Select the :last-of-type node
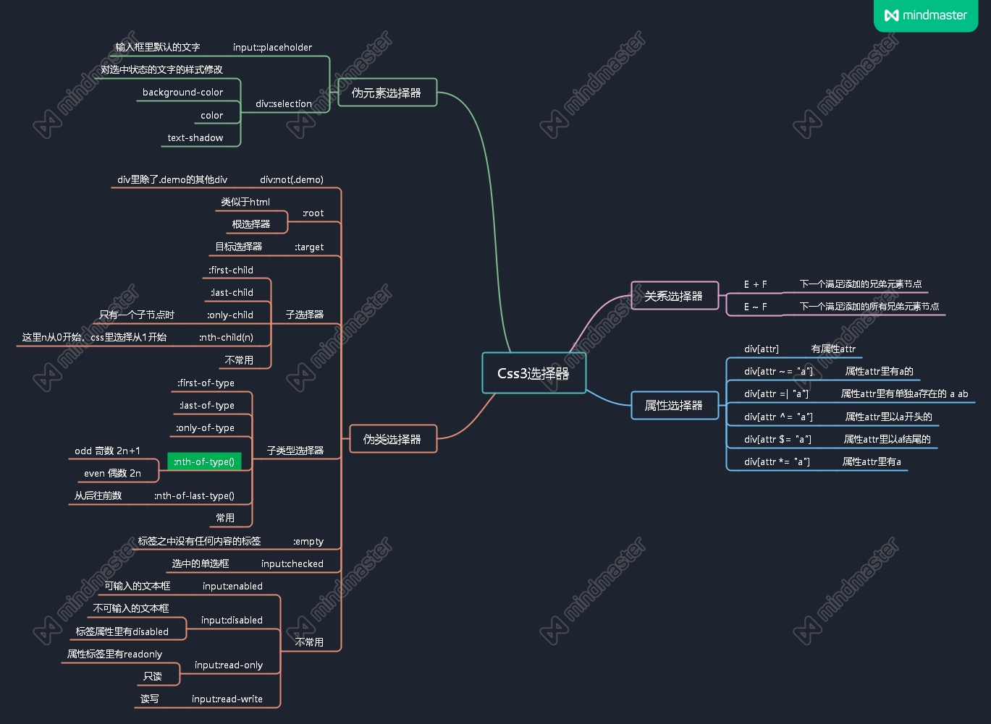991x724 pixels. pos(206,406)
